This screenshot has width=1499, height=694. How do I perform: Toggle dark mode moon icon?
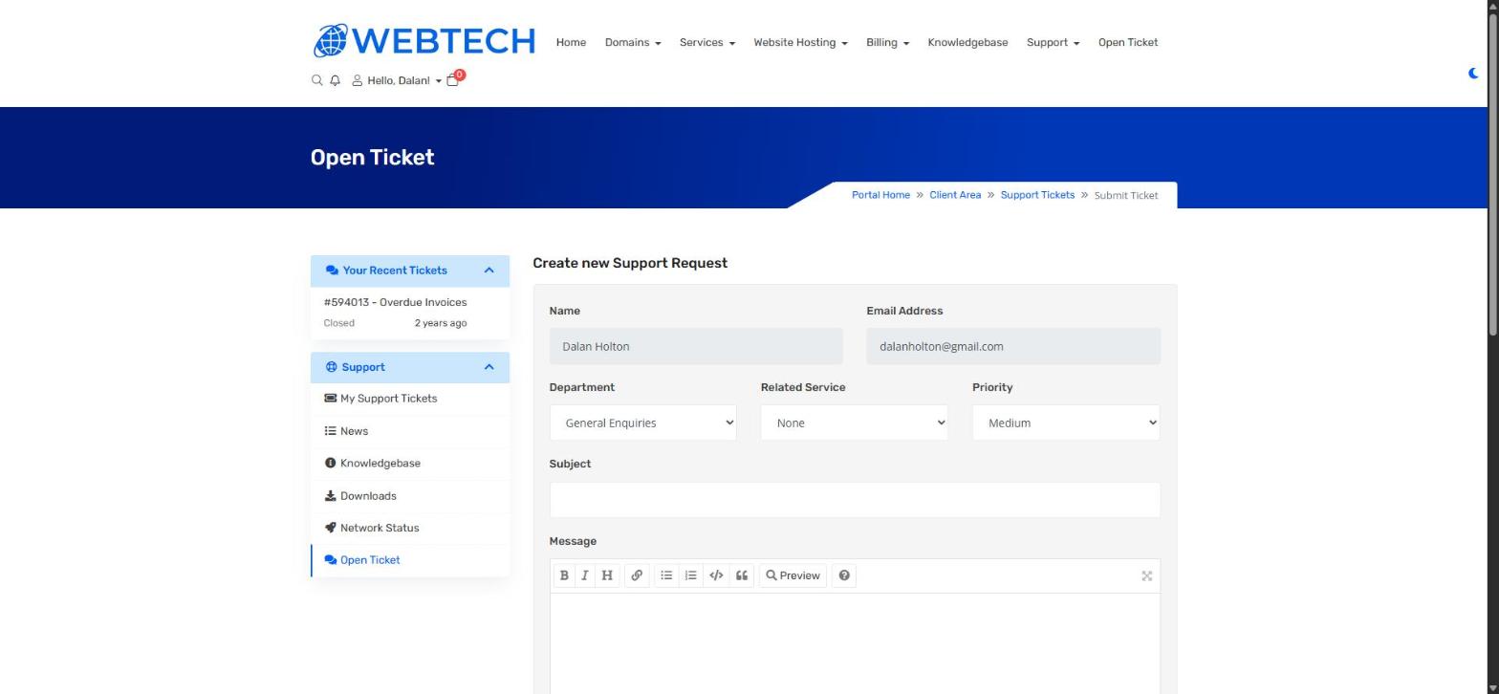1473,74
